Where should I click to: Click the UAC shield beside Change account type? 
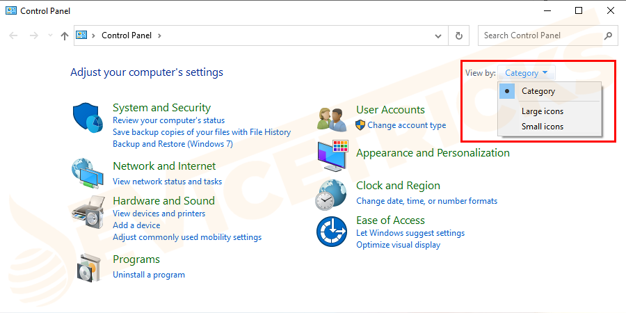tap(360, 125)
